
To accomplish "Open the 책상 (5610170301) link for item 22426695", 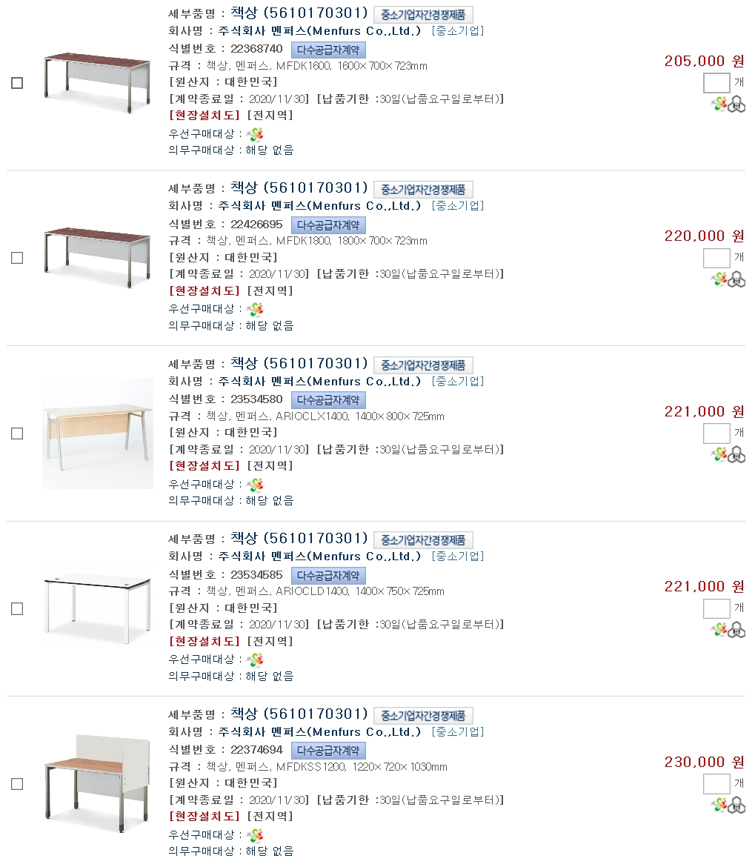I will (x=299, y=187).
